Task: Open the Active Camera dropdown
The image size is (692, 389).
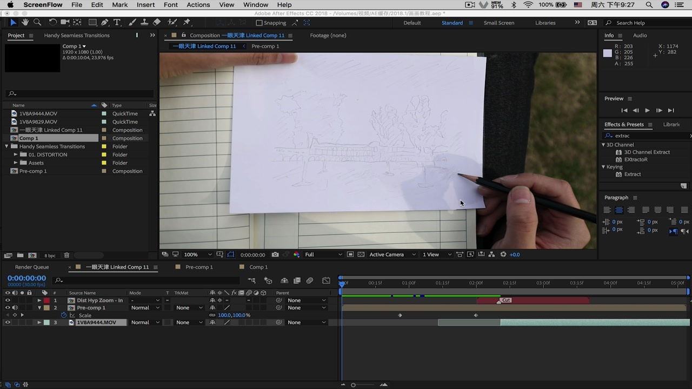Action: 392,254
